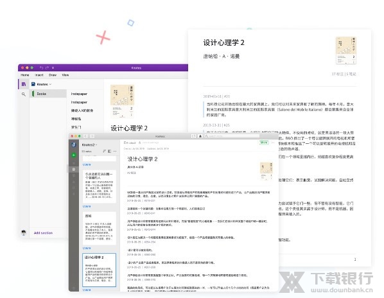Click the notifications bell in Evernote toolbar

coord(200,136)
